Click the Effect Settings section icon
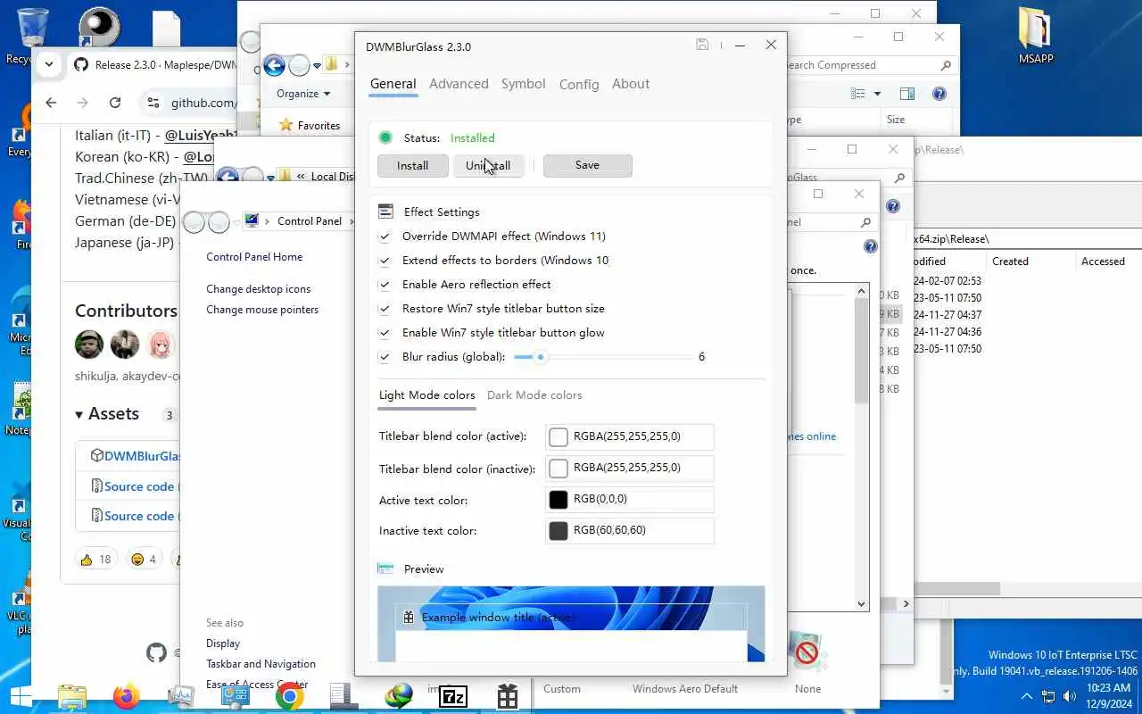Viewport: 1142px width, 714px height. pos(385,212)
